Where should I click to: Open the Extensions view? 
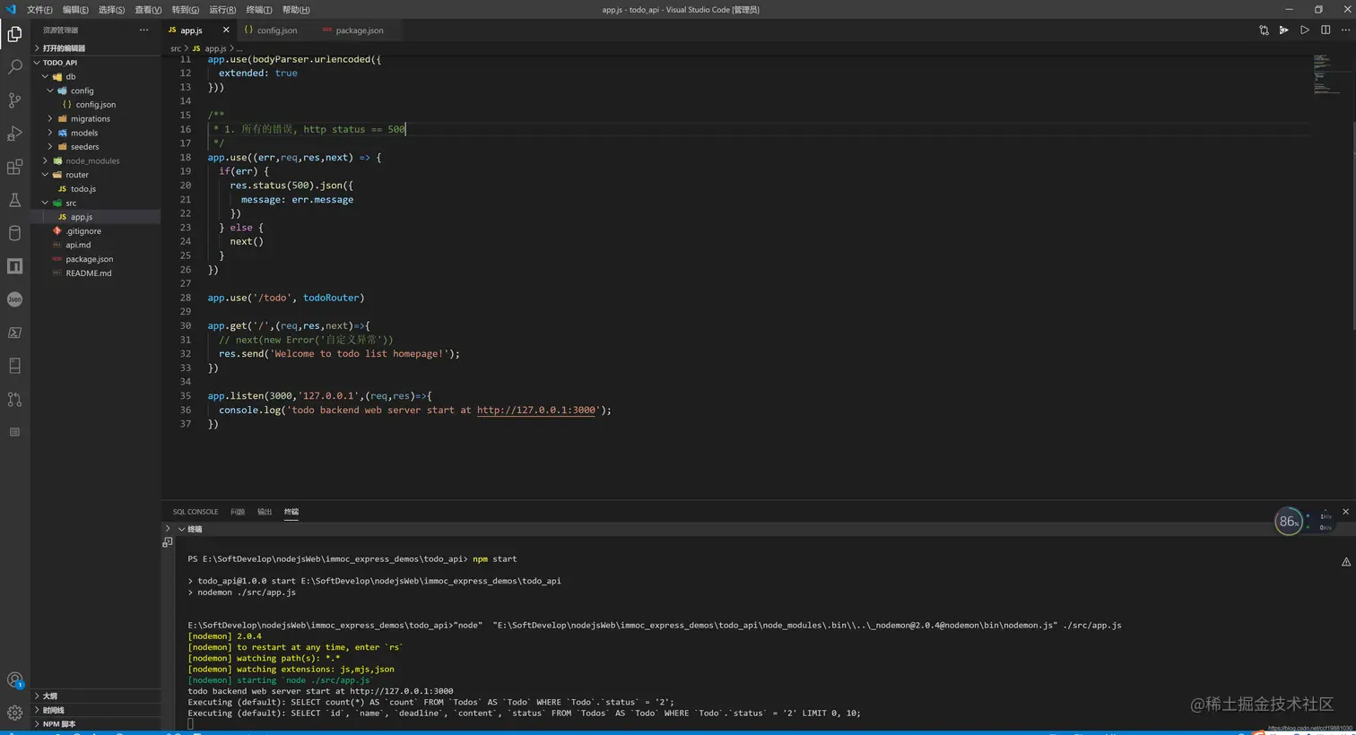point(13,168)
